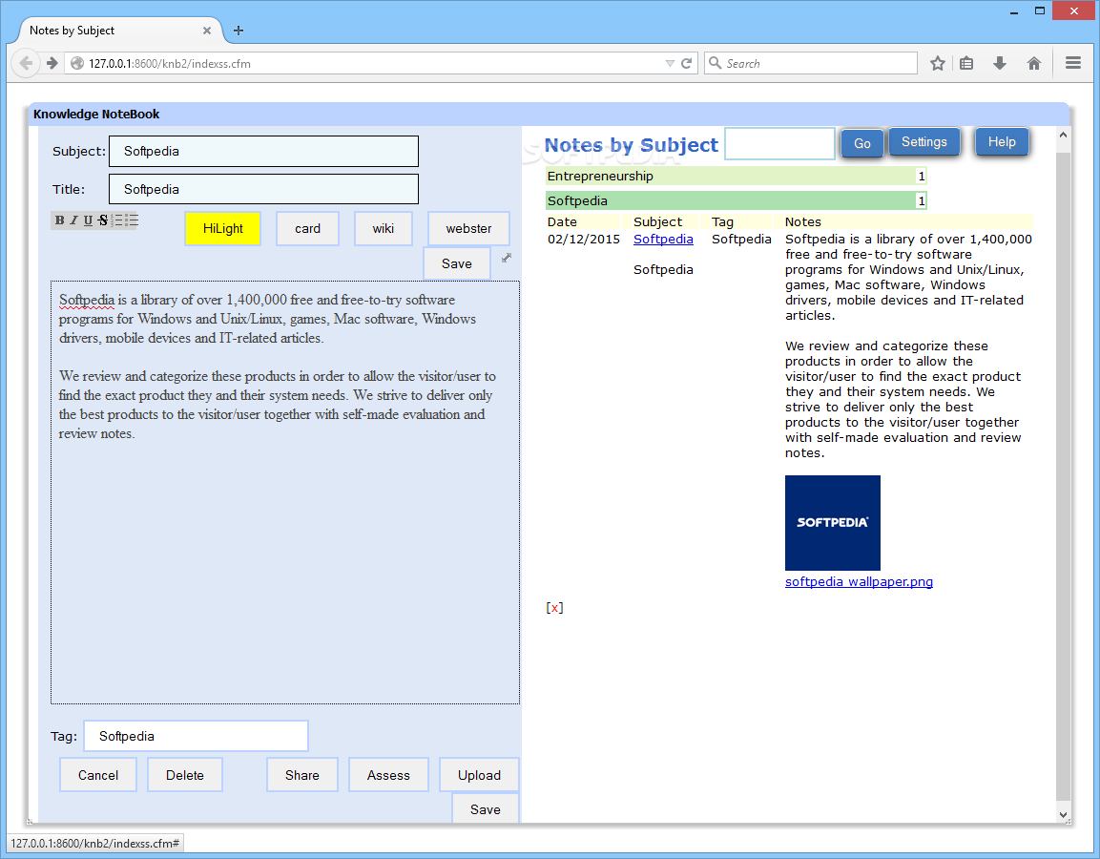The image size is (1100, 859).
Task: Click the wiki button
Action: [383, 229]
